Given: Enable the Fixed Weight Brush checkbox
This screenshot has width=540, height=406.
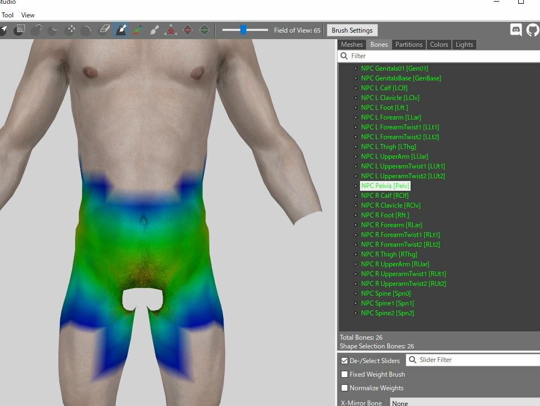Looking at the screenshot, I should tap(344, 374).
